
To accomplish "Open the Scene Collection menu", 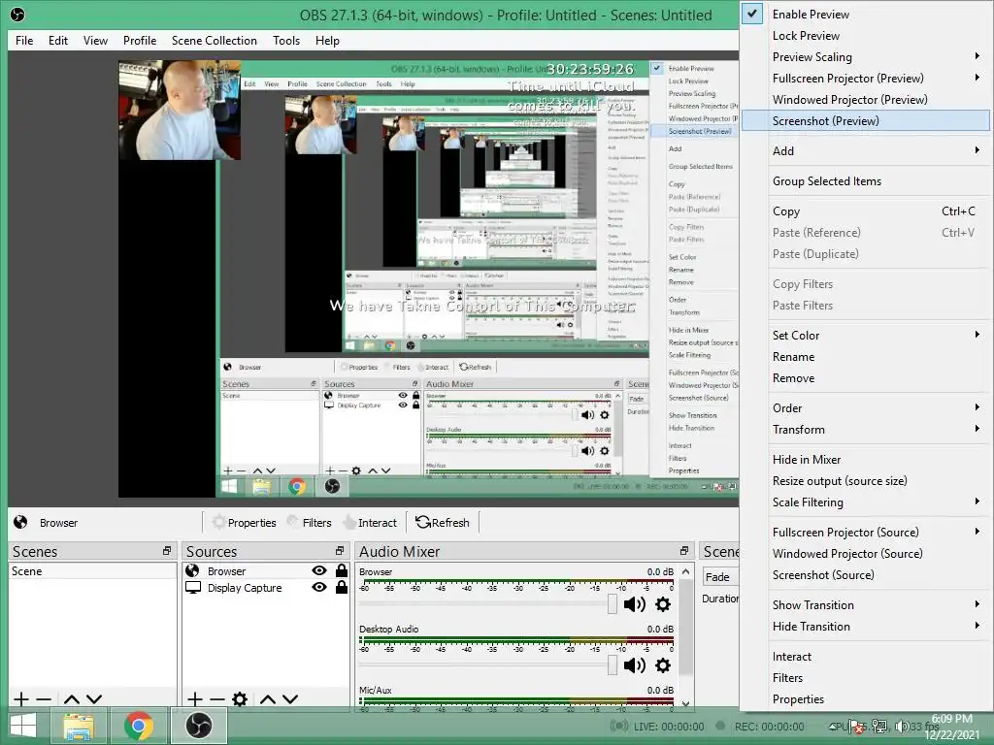I will (x=215, y=41).
